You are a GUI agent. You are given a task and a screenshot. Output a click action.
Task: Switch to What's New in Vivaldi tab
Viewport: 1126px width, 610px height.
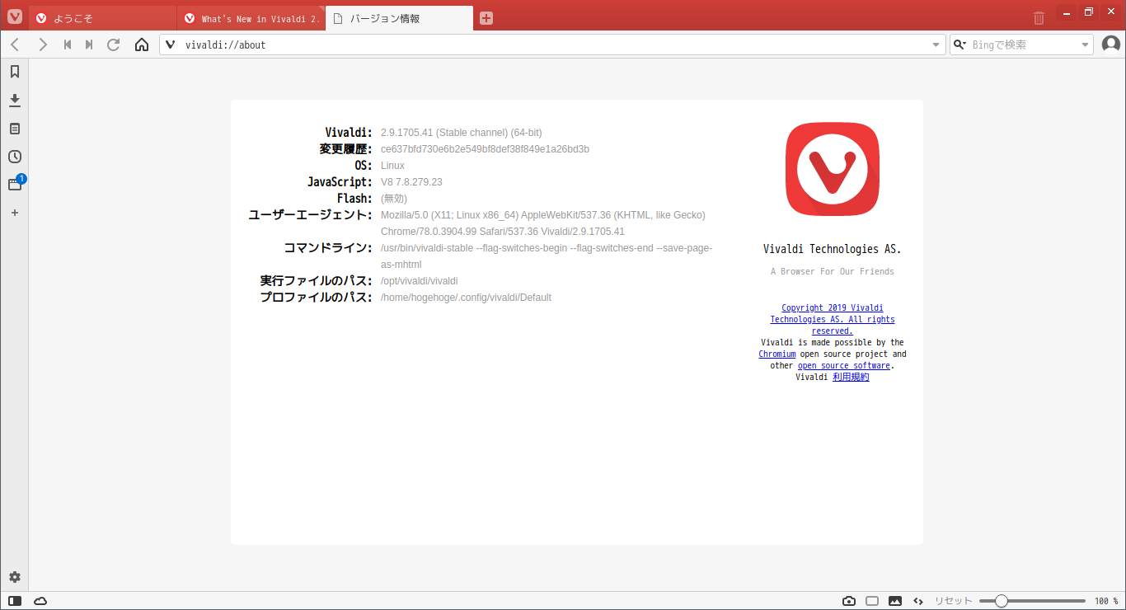(x=251, y=18)
